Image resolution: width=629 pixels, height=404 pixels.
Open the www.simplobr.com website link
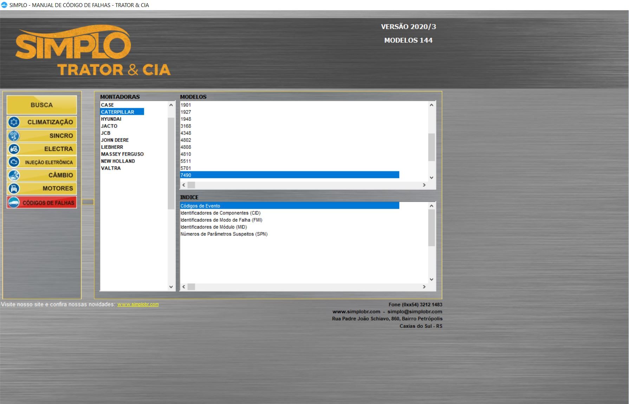(138, 304)
